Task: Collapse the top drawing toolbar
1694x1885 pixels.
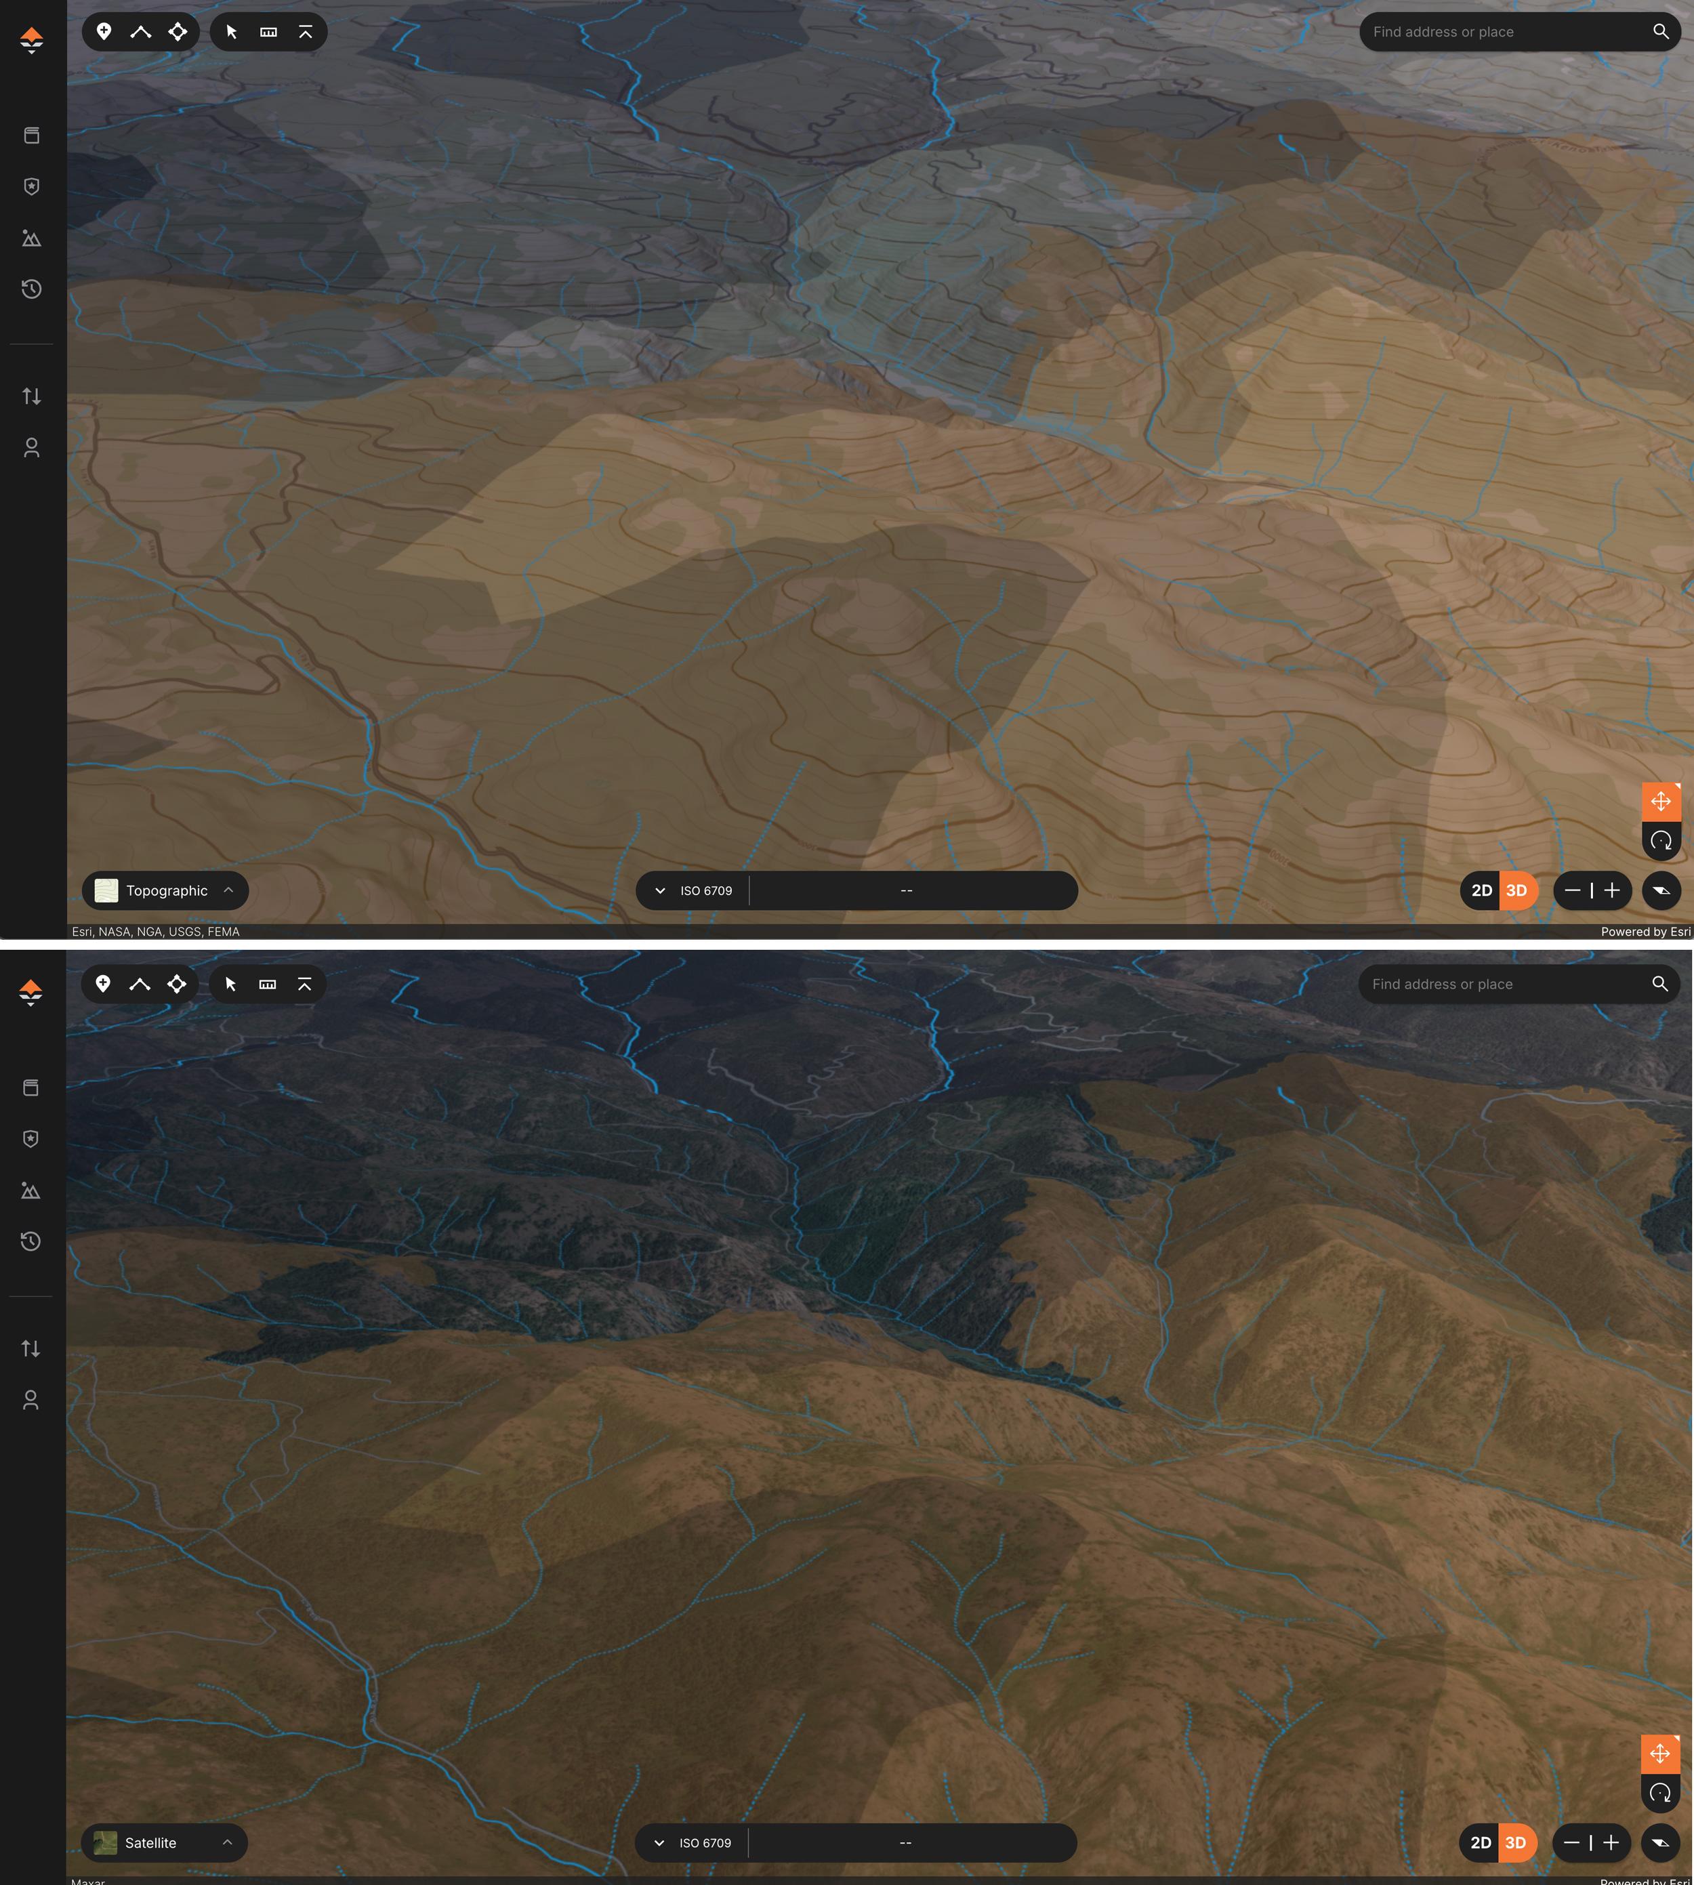Action: click(x=306, y=30)
